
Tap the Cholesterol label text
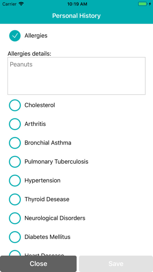pyautogui.click(x=40, y=105)
